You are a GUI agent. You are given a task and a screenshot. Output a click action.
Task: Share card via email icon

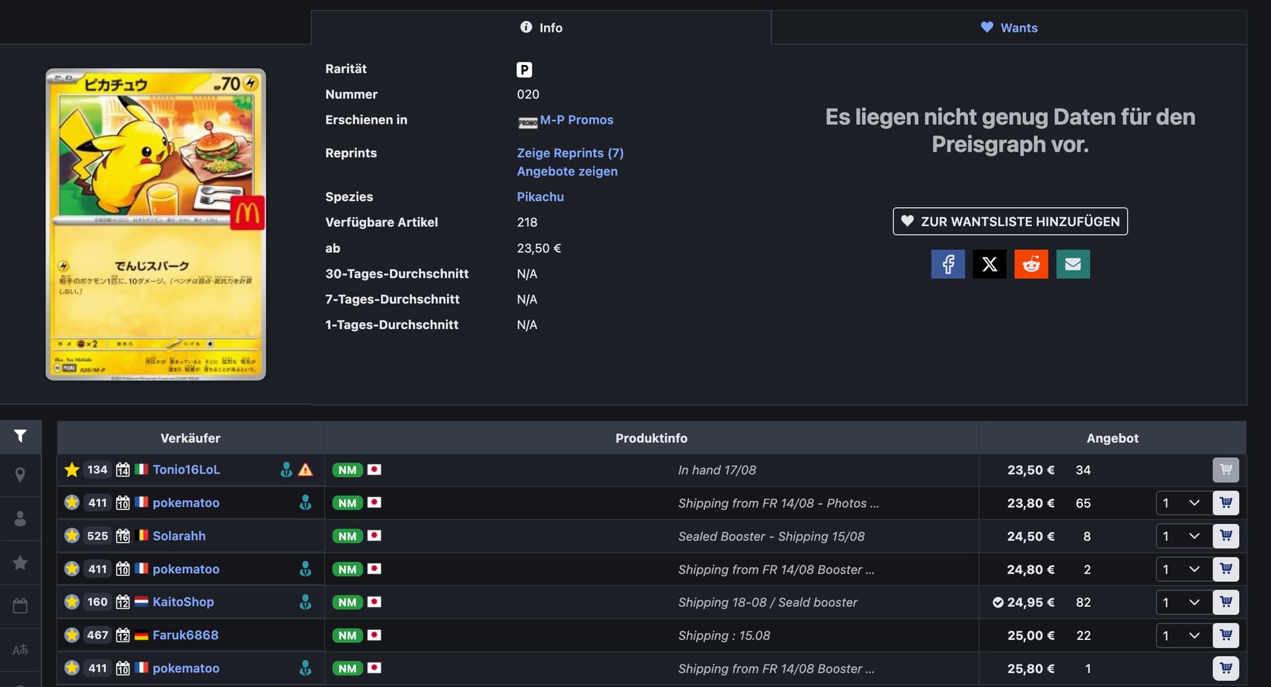point(1073,264)
